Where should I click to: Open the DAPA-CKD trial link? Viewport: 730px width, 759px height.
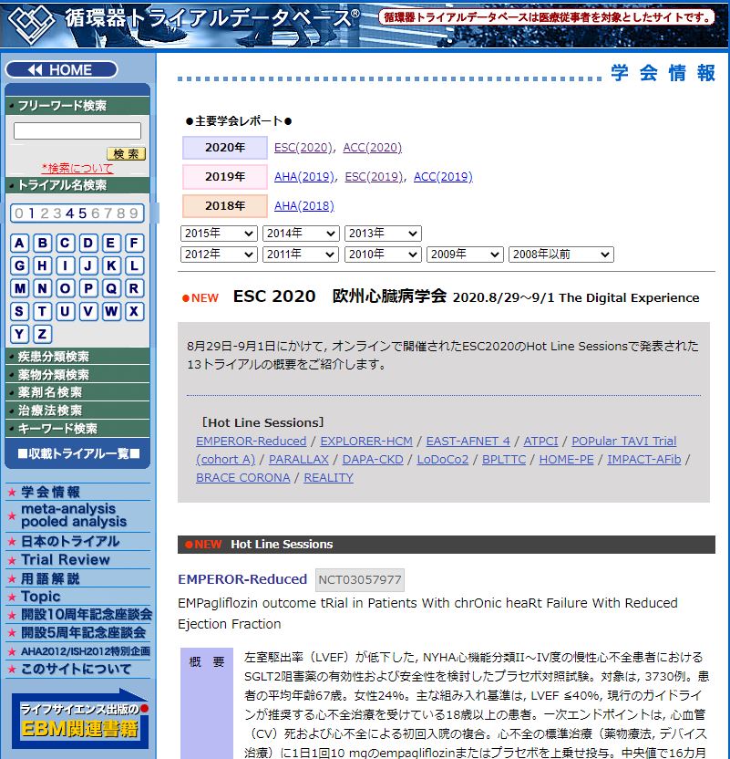coord(373,460)
